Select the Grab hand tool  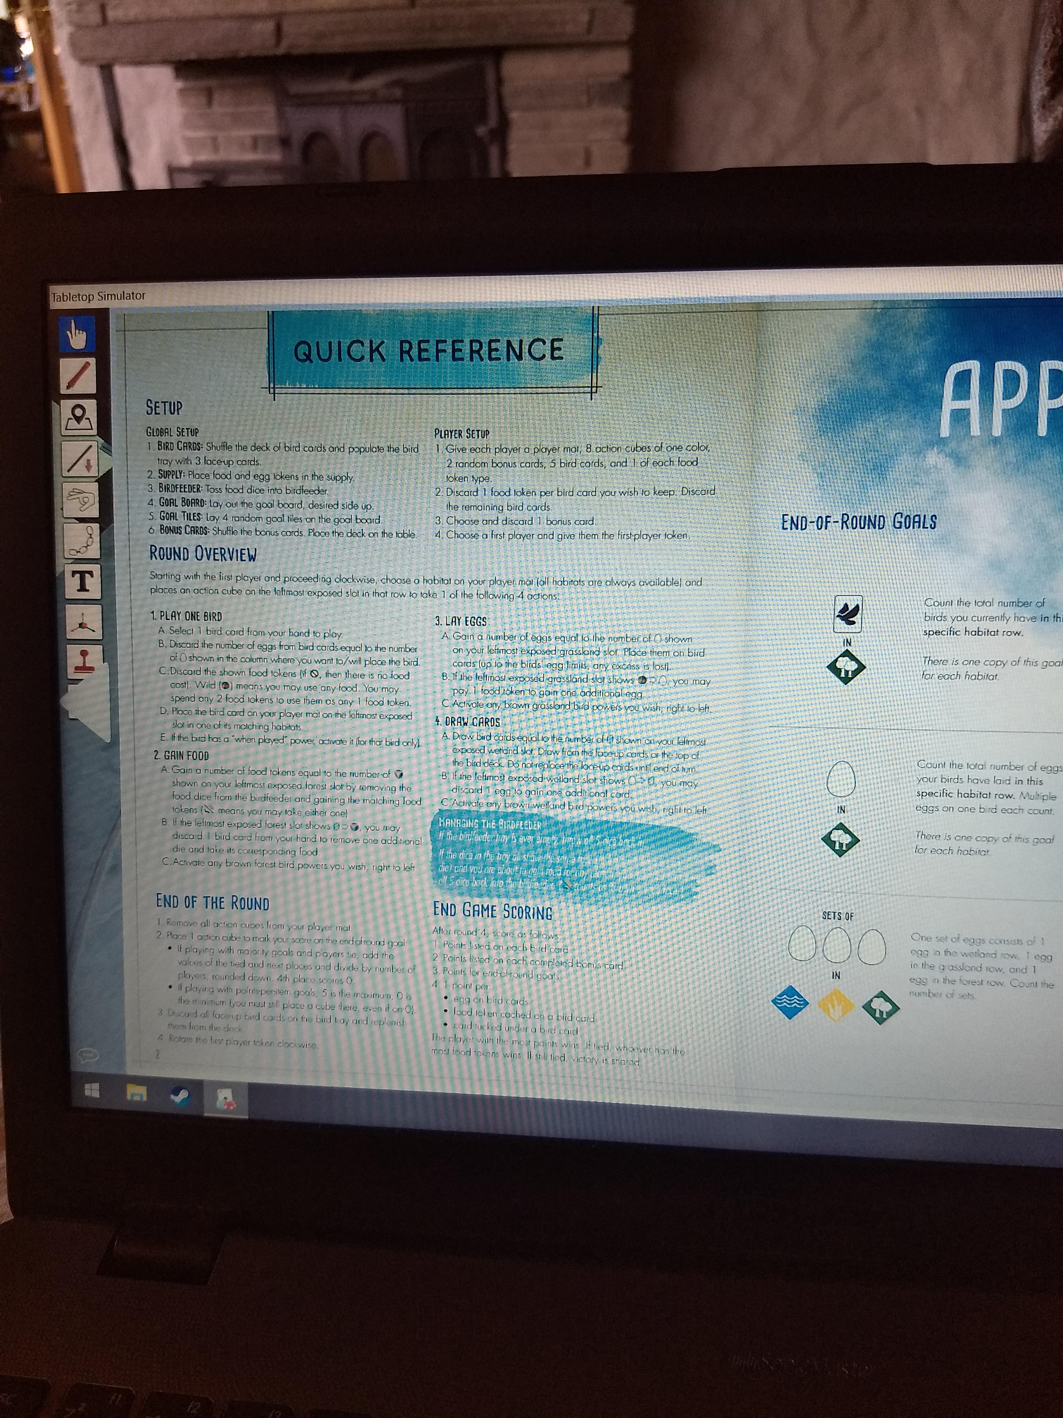click(x=78, y=334)
